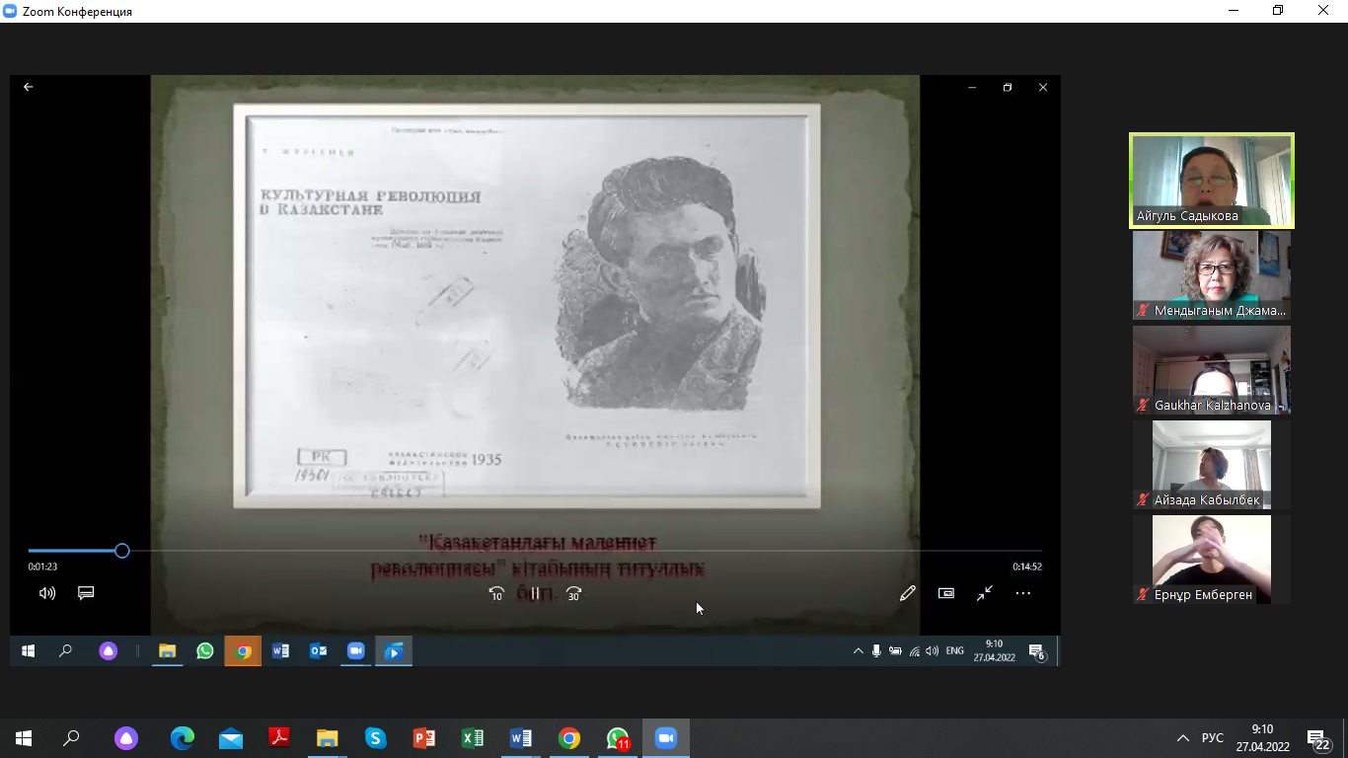This screenshot has height=758, width=1348.
Task: Open the player's more options menu
Action: point(1023,593)
